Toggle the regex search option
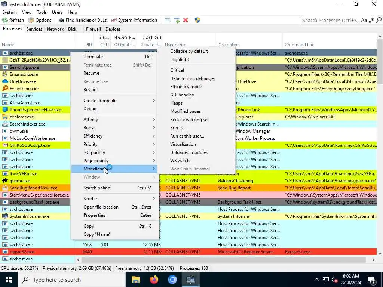This screenshot has height=287, width=383. click(x=371, y=20)
